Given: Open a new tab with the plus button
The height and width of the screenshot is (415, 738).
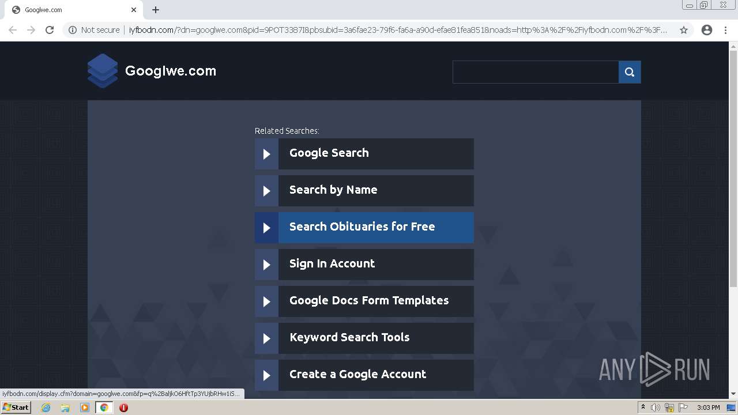Looking at the screenshot, I should pos(156,10).
